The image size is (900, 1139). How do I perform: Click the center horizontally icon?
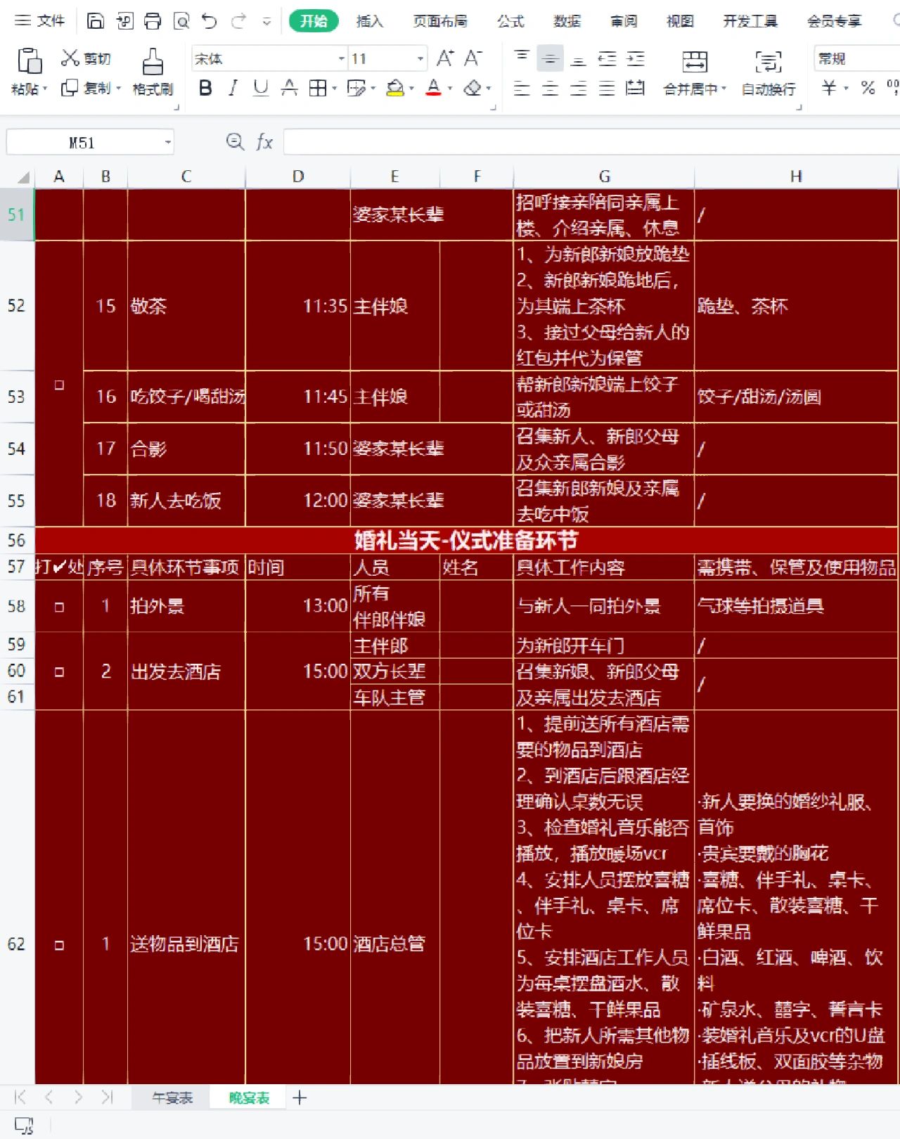(x=550, y=89)
